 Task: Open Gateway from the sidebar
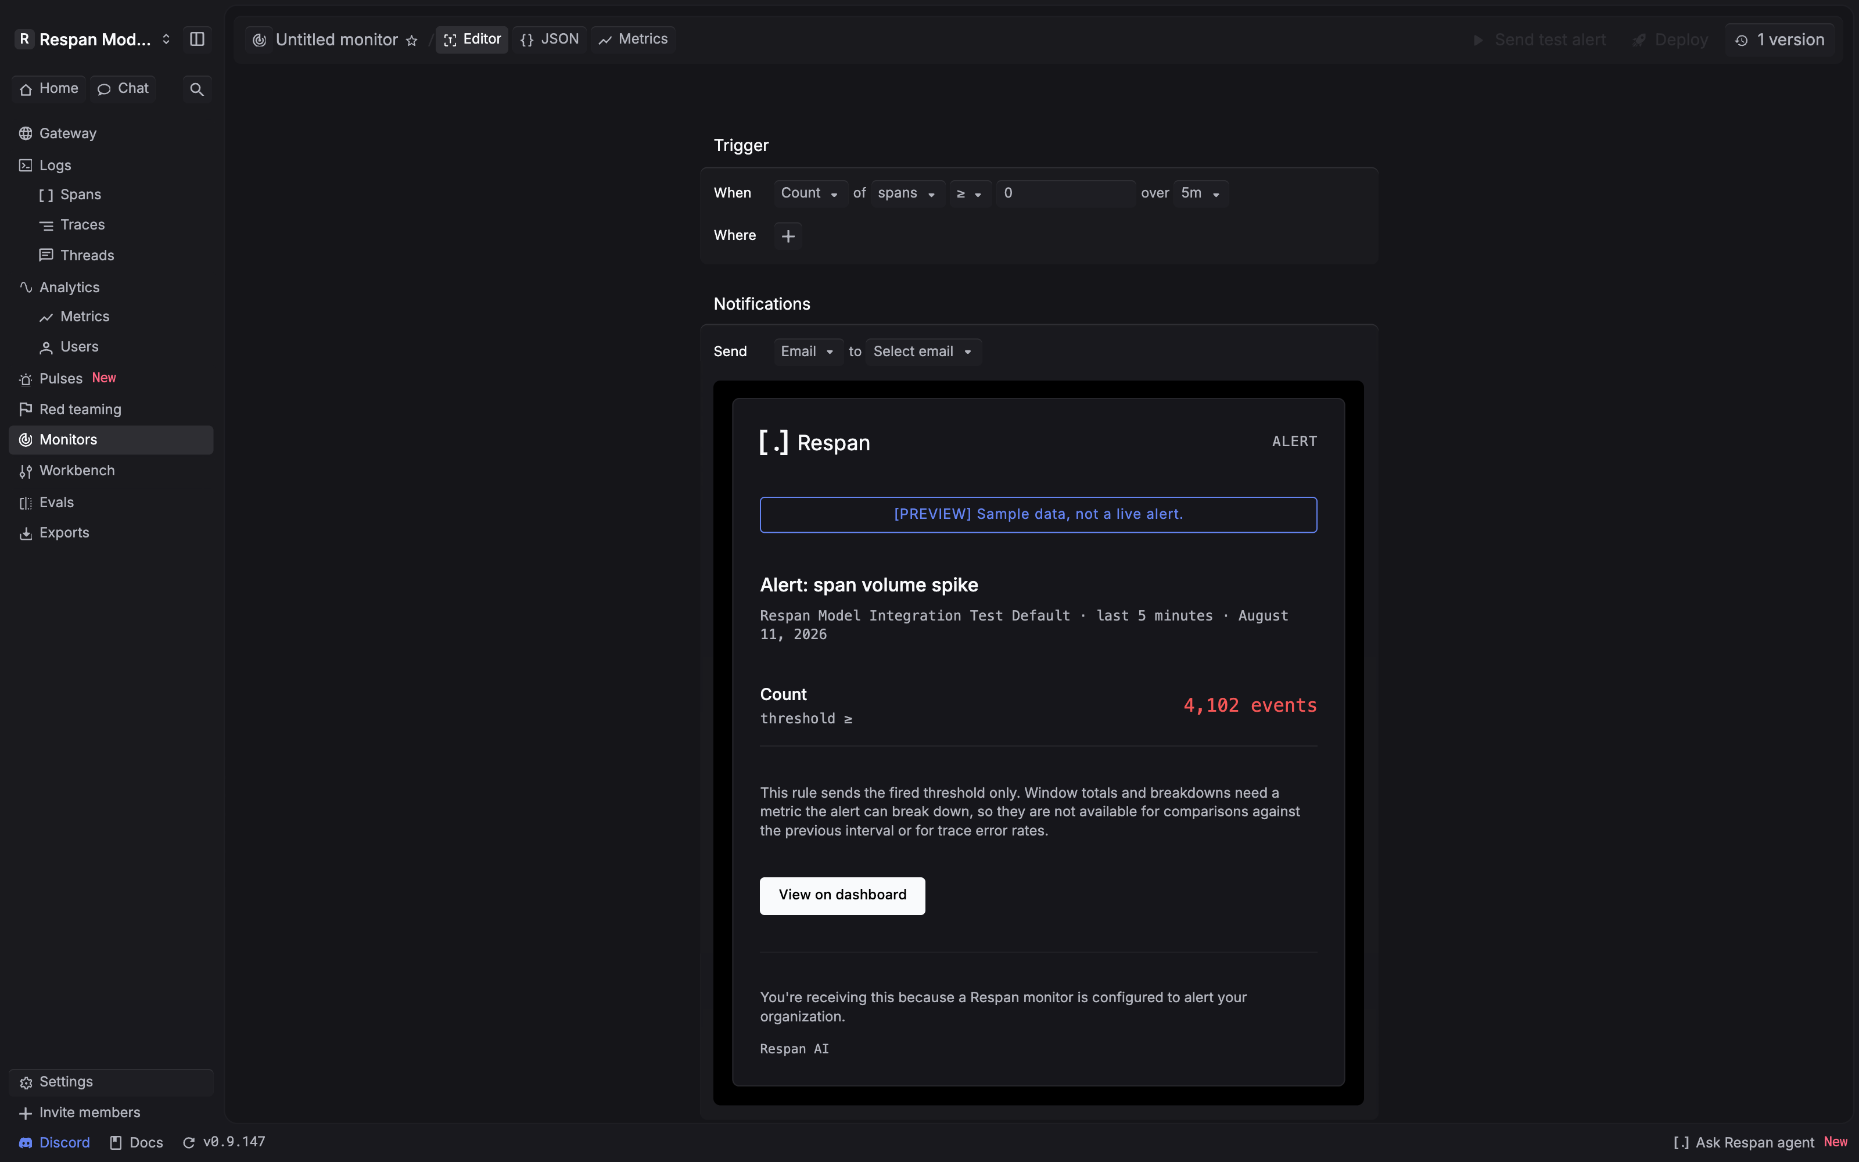click(112, 134)
